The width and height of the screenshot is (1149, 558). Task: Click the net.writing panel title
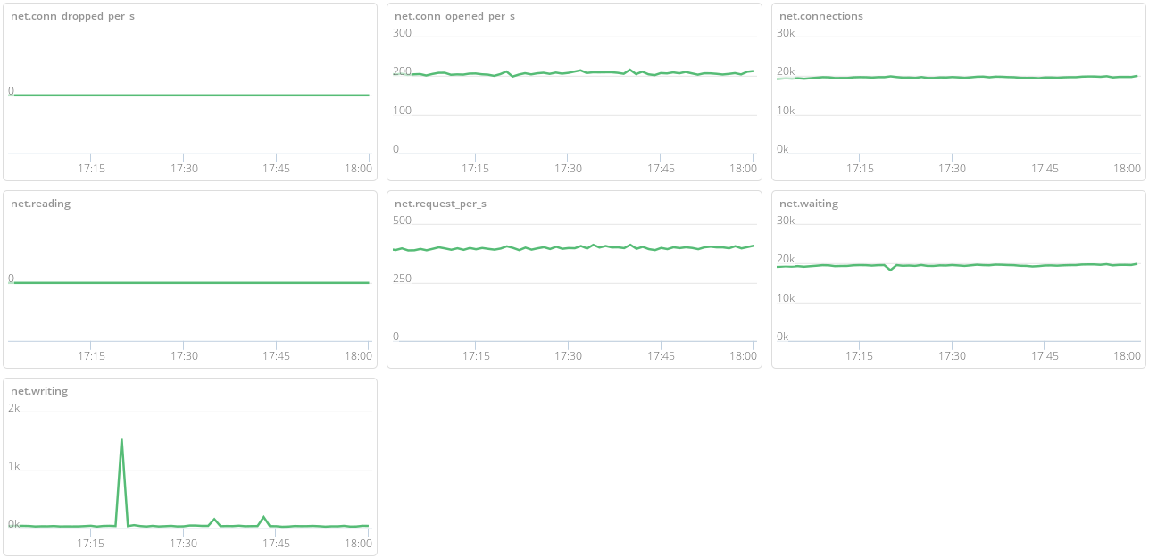39,391
